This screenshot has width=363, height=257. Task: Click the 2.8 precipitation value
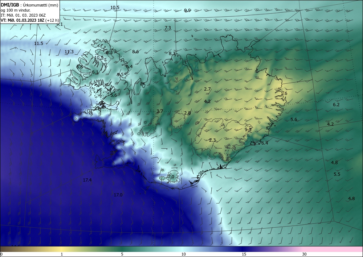click(188, 113)
